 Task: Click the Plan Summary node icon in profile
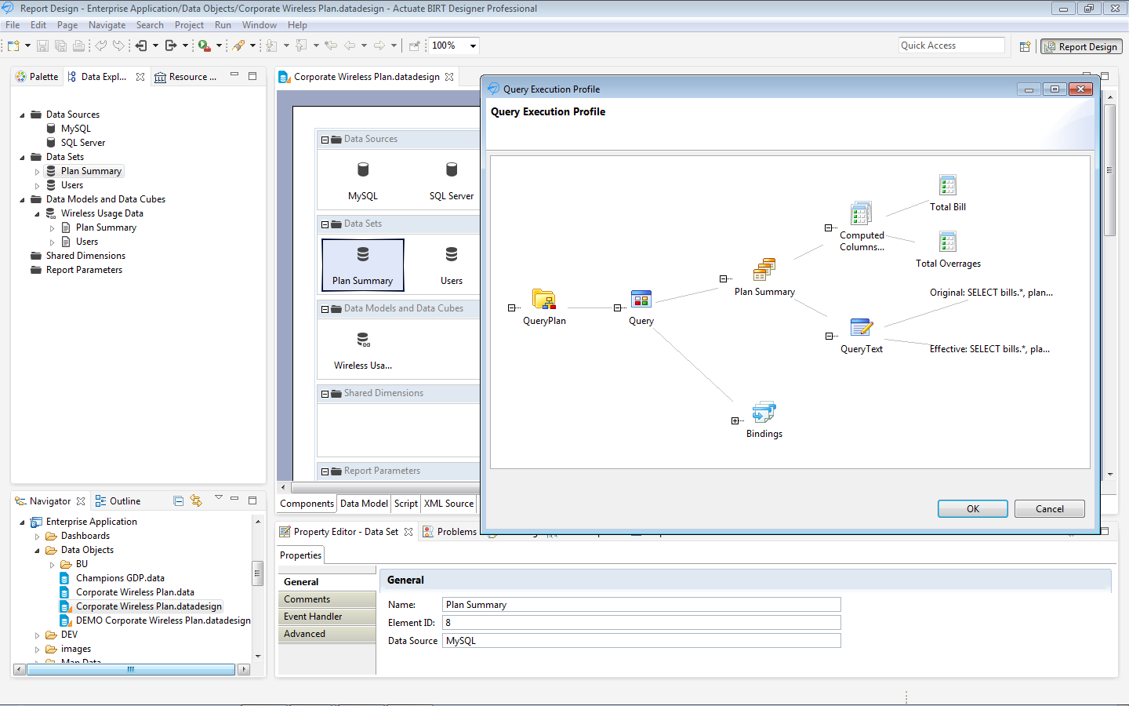click(x=764, y=269)
